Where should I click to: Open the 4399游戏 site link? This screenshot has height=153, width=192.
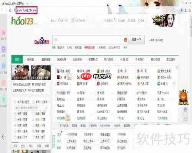click(143, 77)
